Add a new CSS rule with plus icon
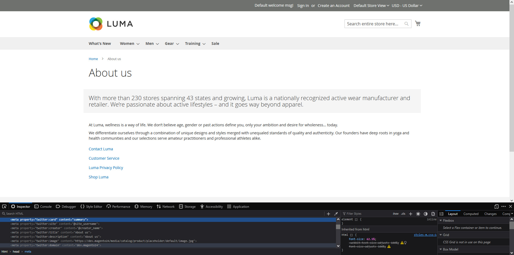The height and width of the screenshot is (255, 514). coord(411,214)
